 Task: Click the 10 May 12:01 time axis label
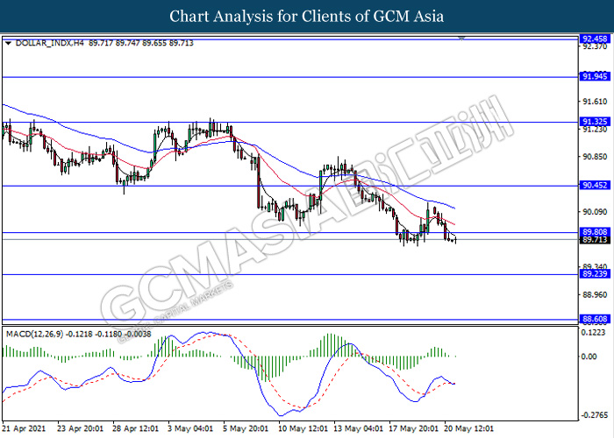[303, 429]
